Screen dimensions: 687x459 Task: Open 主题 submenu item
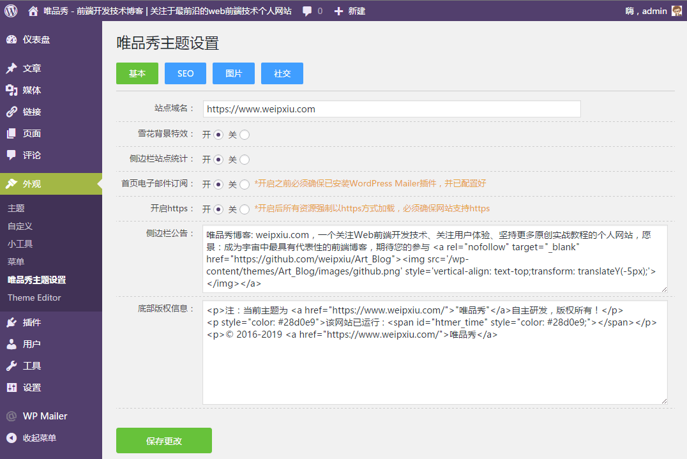coord(16,209)
